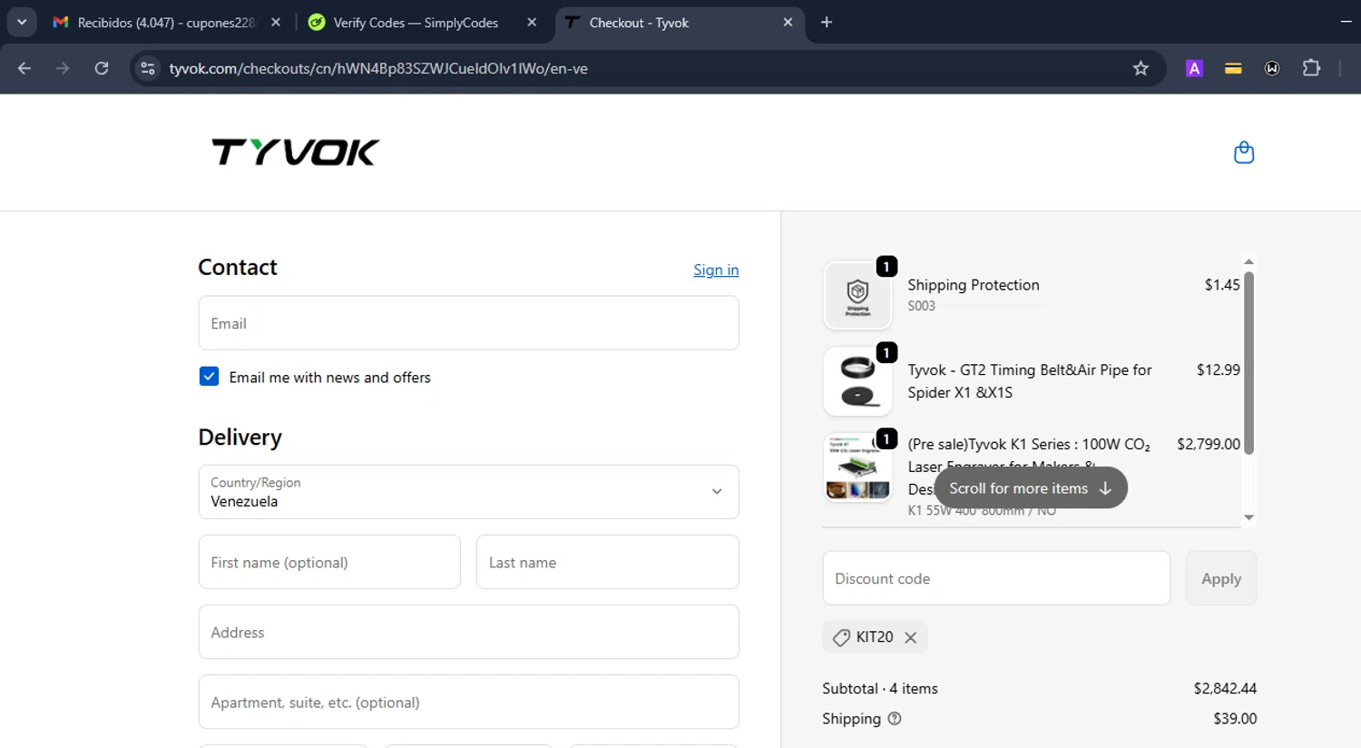The image size is (1361, 748).
Task: Click Scroll for more items button
Action: [x=1031, y=488]
